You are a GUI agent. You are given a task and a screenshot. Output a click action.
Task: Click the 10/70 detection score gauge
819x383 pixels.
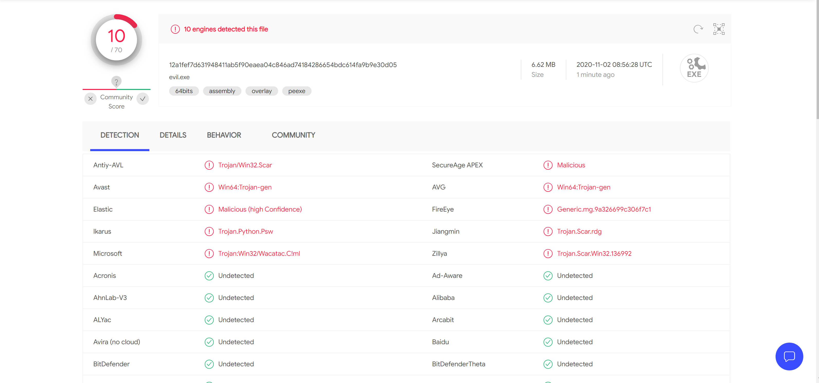pos(116,40)
